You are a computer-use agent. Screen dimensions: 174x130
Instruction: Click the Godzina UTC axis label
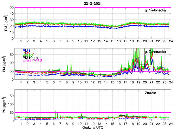(x=92, y=127)
